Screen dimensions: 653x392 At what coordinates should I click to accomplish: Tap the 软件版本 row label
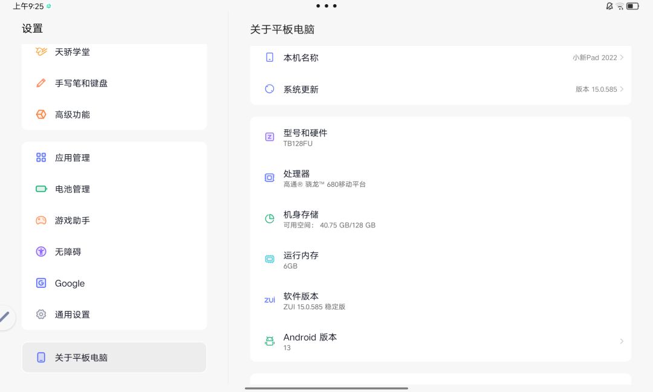(x=301, y=296)
